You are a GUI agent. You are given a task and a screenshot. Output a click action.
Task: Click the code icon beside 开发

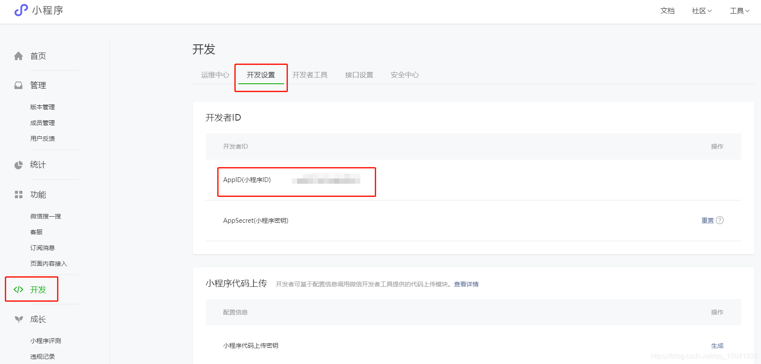[x=18, y=289]
